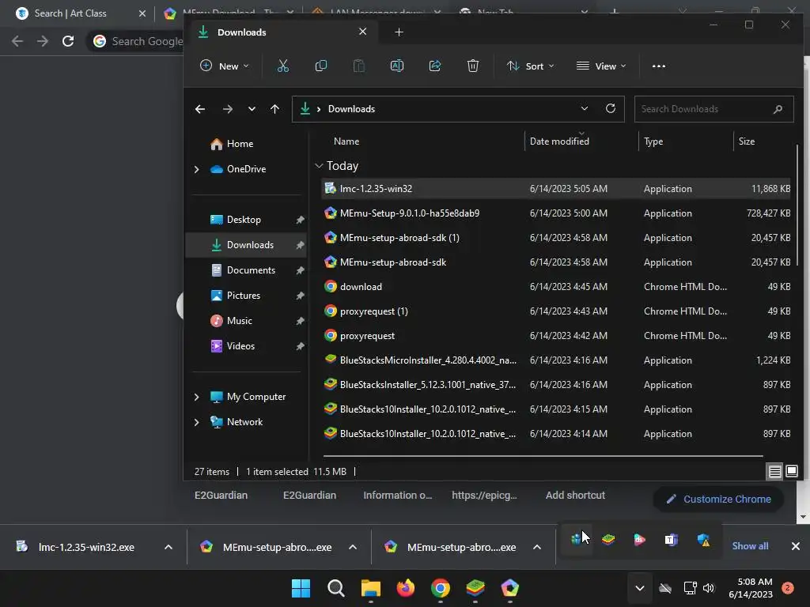This screenshot has width=810, height=607.
Task: Open File Explorer from taskbar
Action: (370, 588)
